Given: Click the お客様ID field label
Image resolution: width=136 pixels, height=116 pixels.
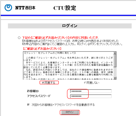Looking at the screenshot, I should click(33, 91).
